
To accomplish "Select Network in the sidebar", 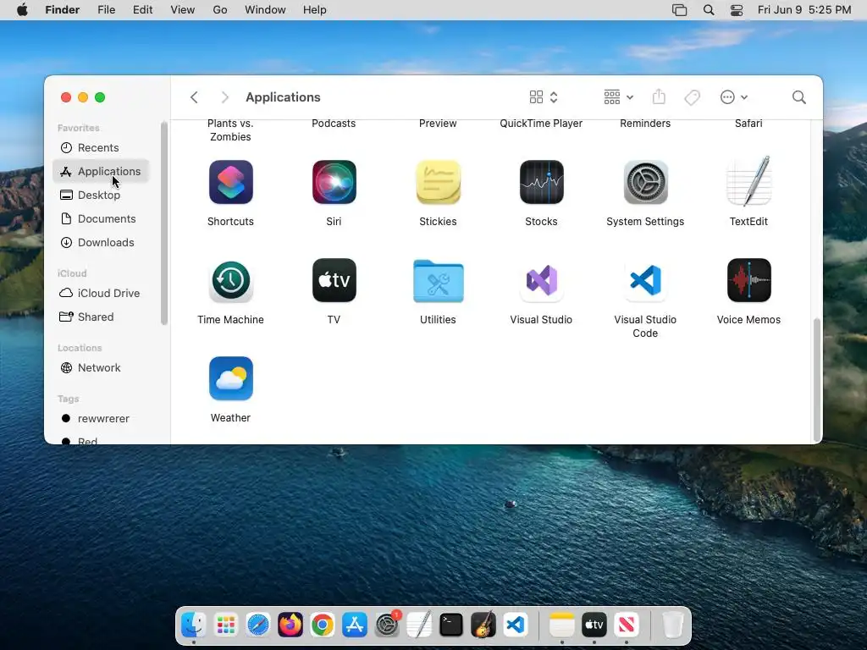I will 101,367.
